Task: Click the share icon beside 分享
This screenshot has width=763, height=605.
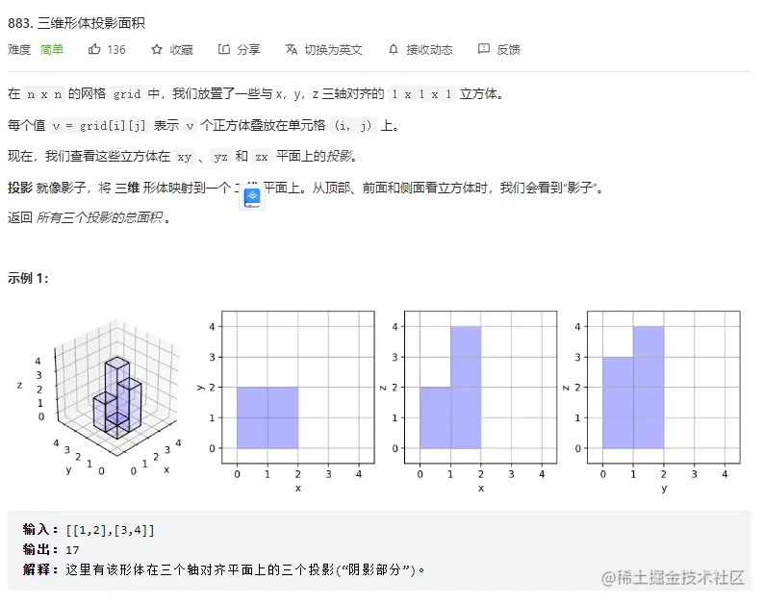Action: coord(223,49)
